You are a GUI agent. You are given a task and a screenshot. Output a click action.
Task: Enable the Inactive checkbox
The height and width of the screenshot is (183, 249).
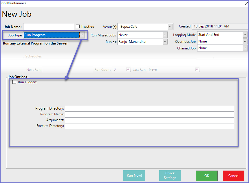click(78, 27)
